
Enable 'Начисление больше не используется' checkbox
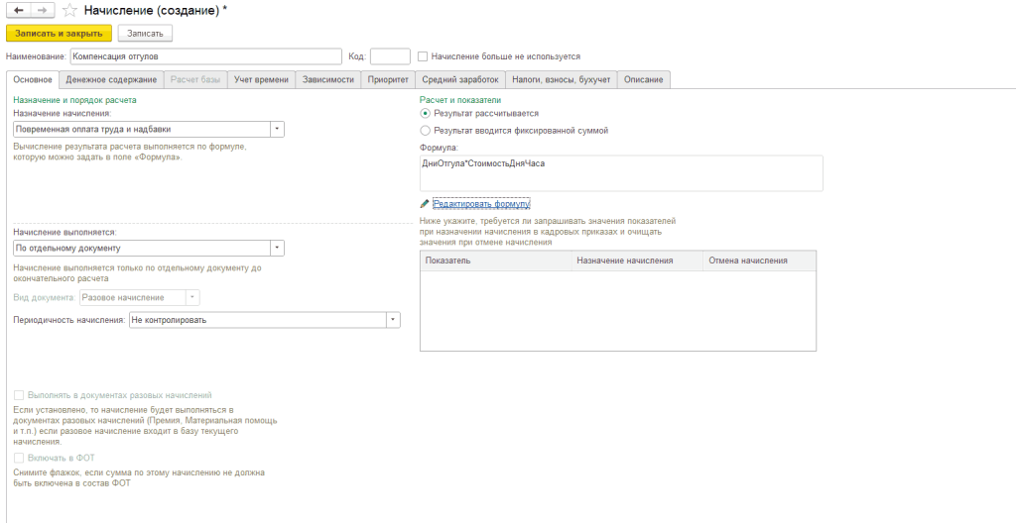point(423,56)
